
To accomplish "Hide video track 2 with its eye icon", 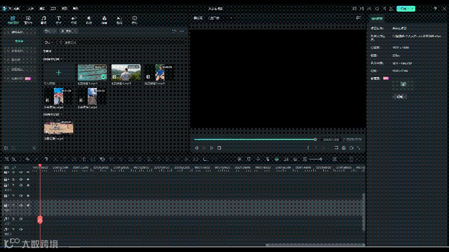I will [x=28, y=196].
